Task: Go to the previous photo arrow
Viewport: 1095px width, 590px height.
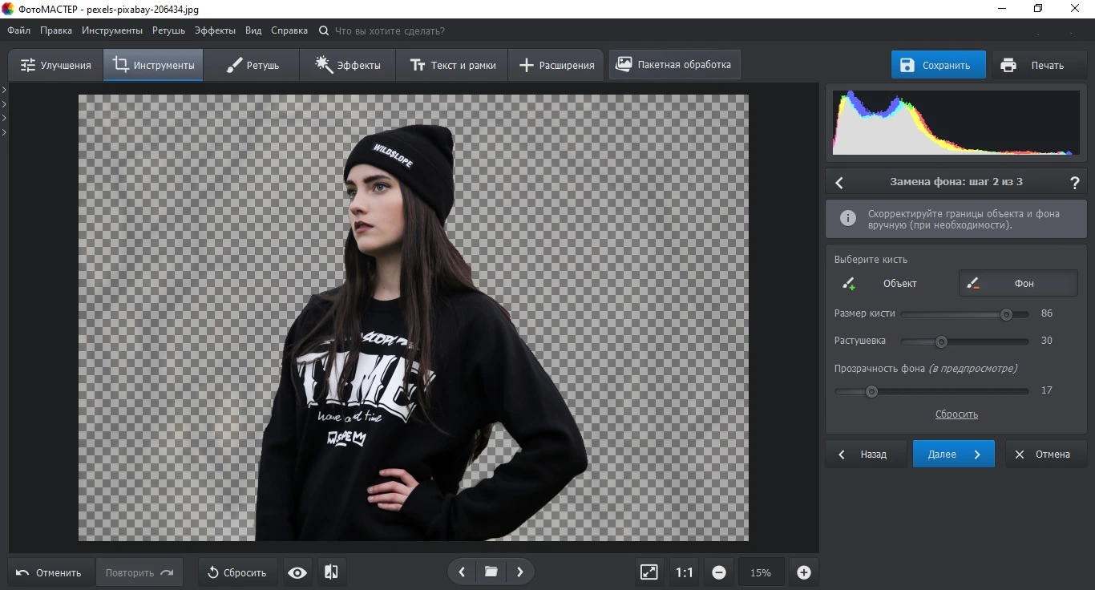Action: [462, 572]
